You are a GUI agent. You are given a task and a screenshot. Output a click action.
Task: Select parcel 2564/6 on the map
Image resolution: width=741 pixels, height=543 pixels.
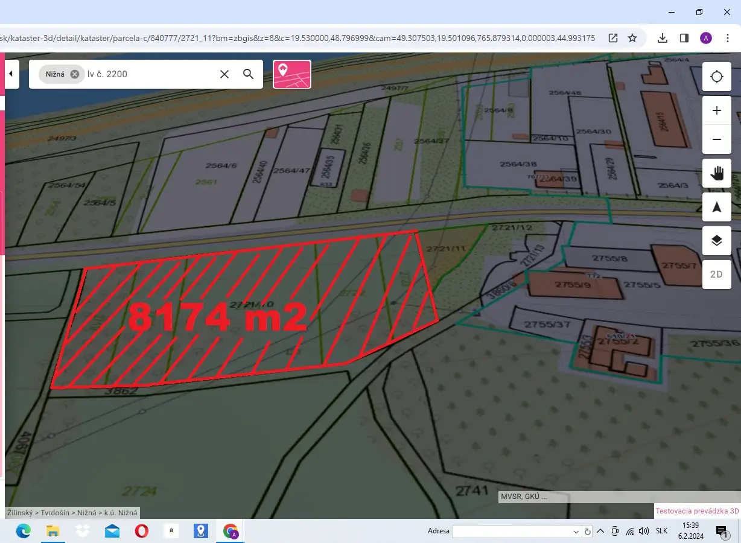(221, 166)
